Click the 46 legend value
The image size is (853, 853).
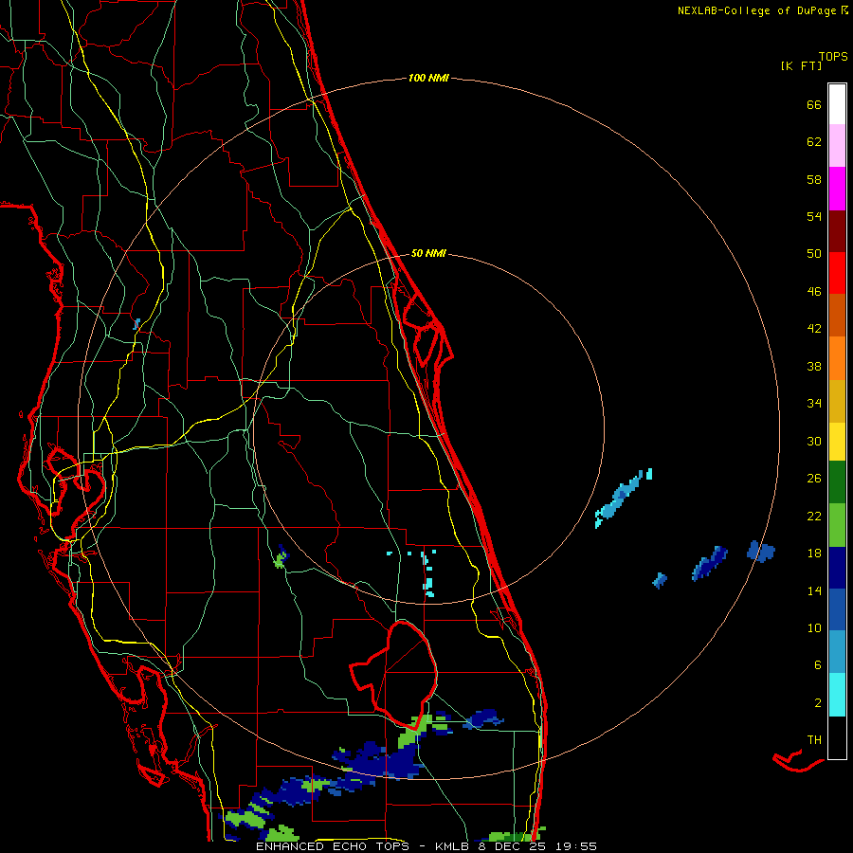tap(814, 292)
